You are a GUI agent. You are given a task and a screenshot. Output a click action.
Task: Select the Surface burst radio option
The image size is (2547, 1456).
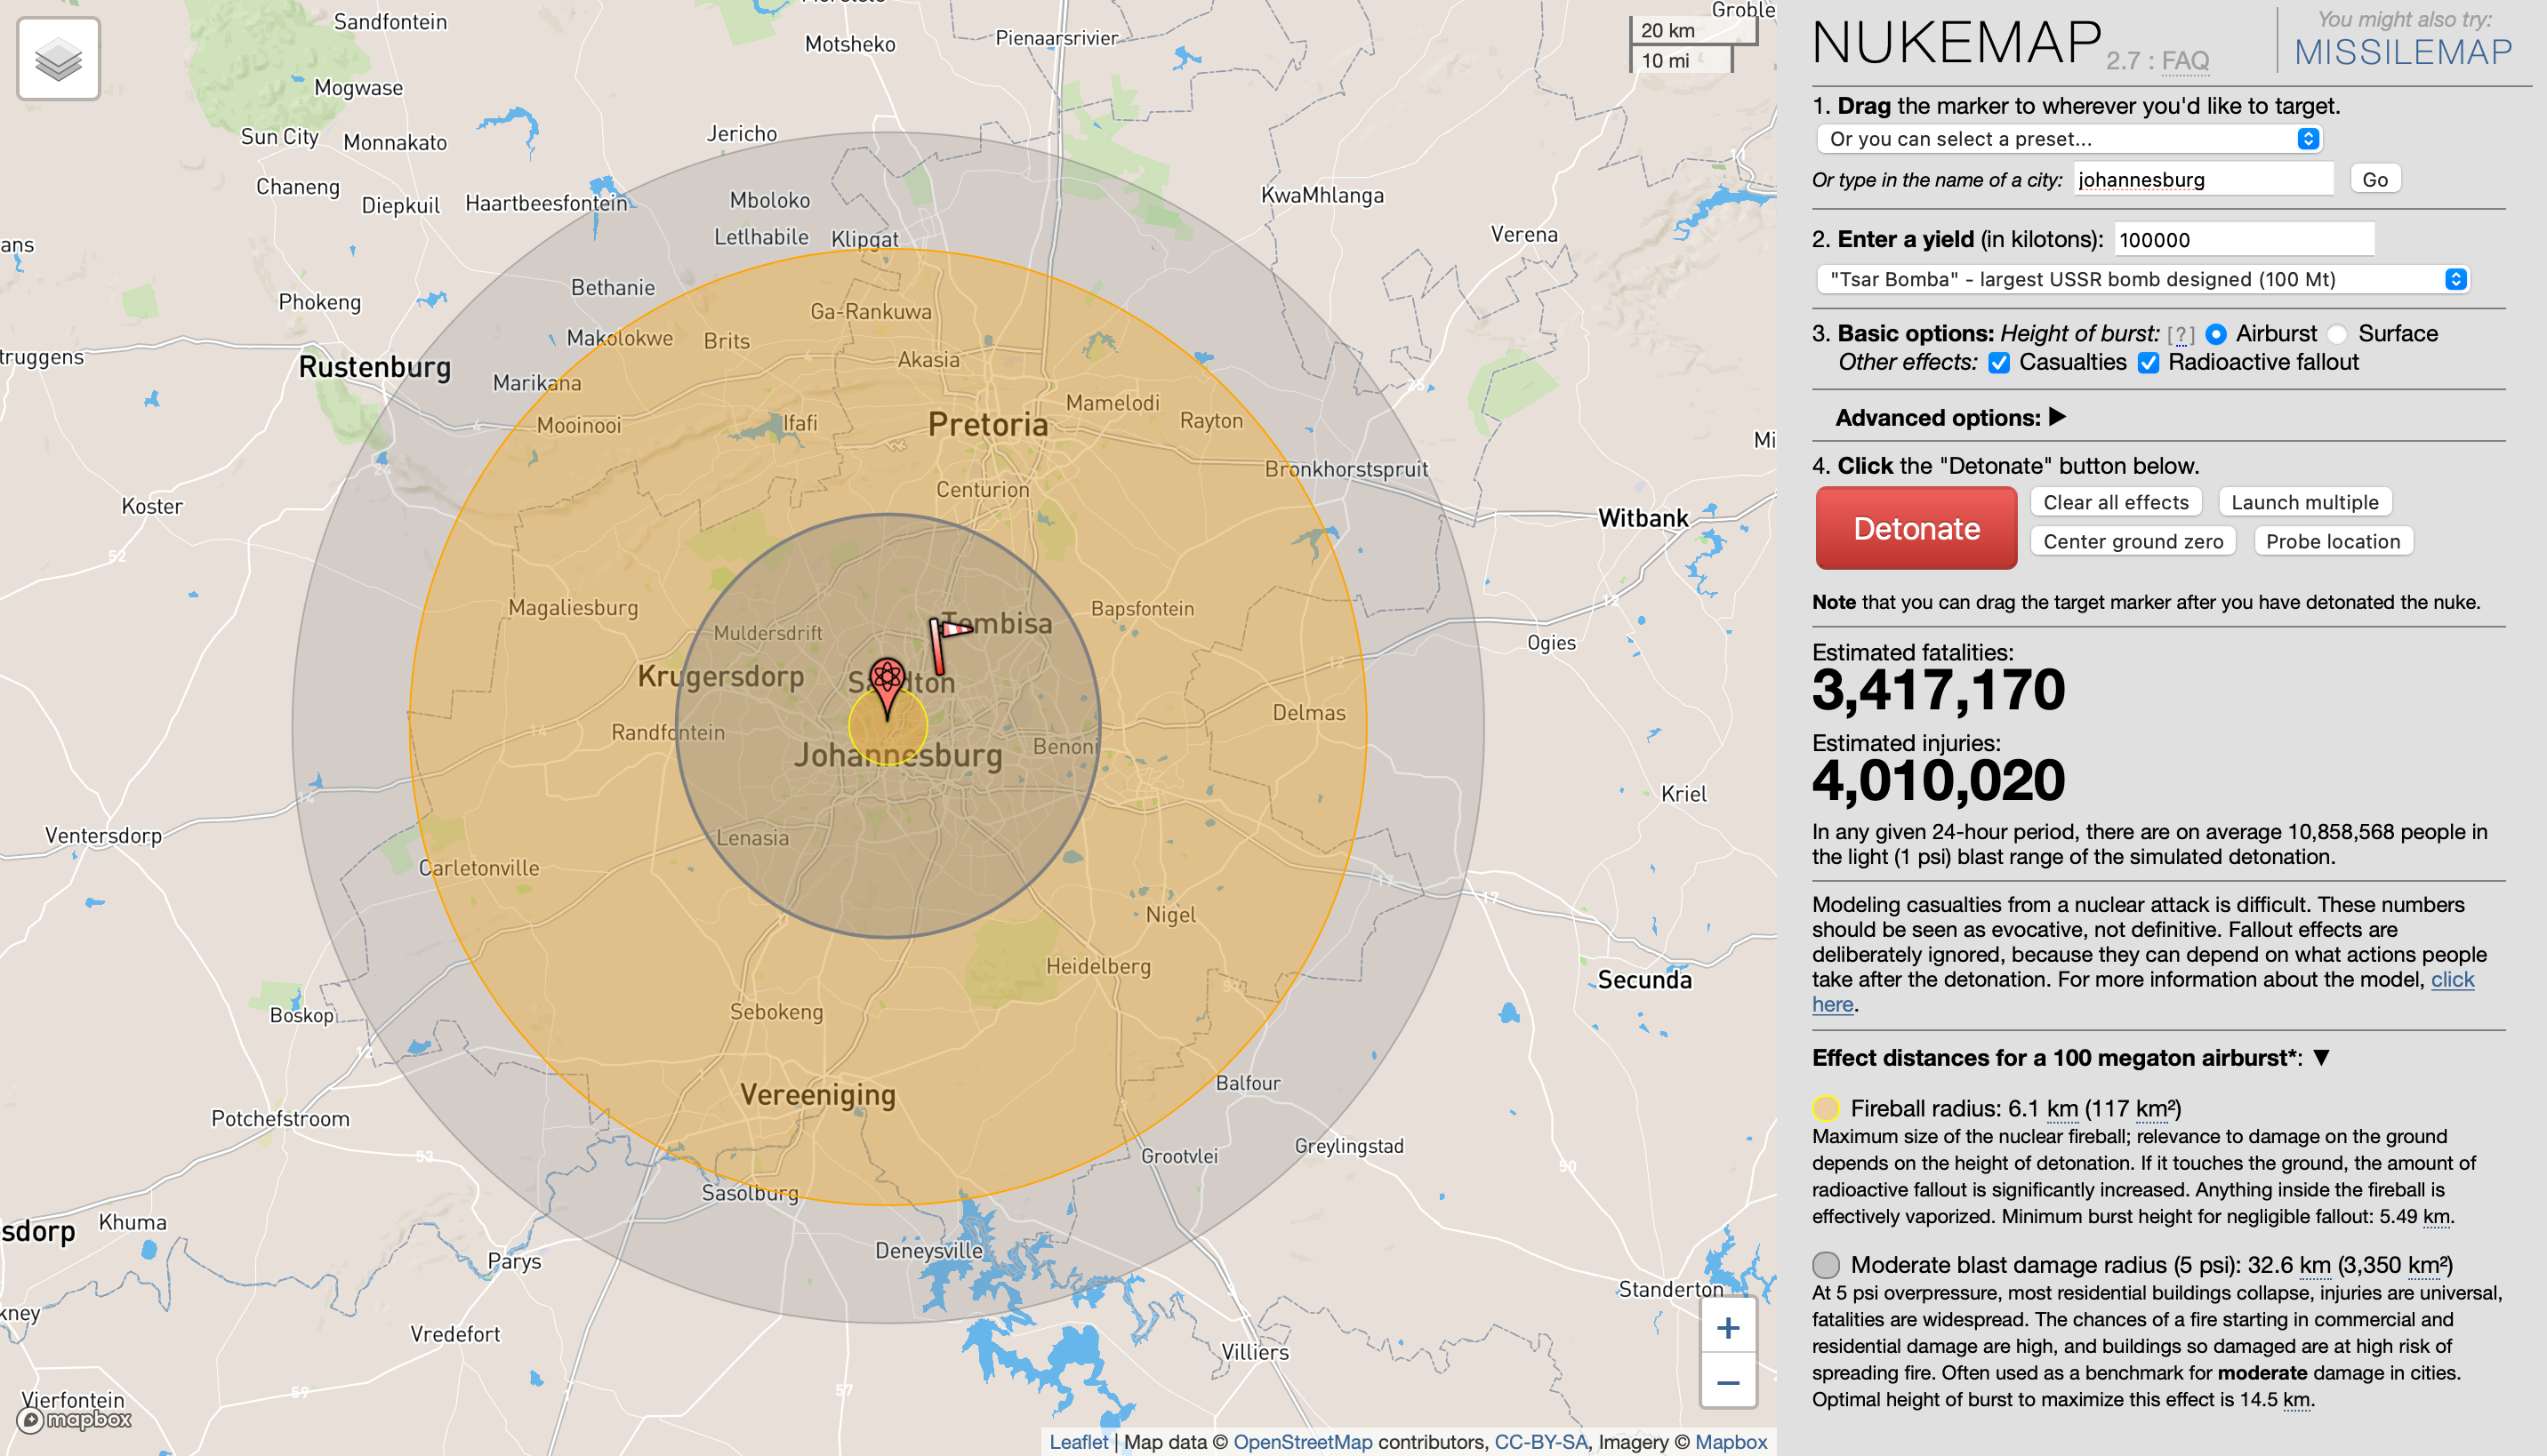[x=2338, y=335]
